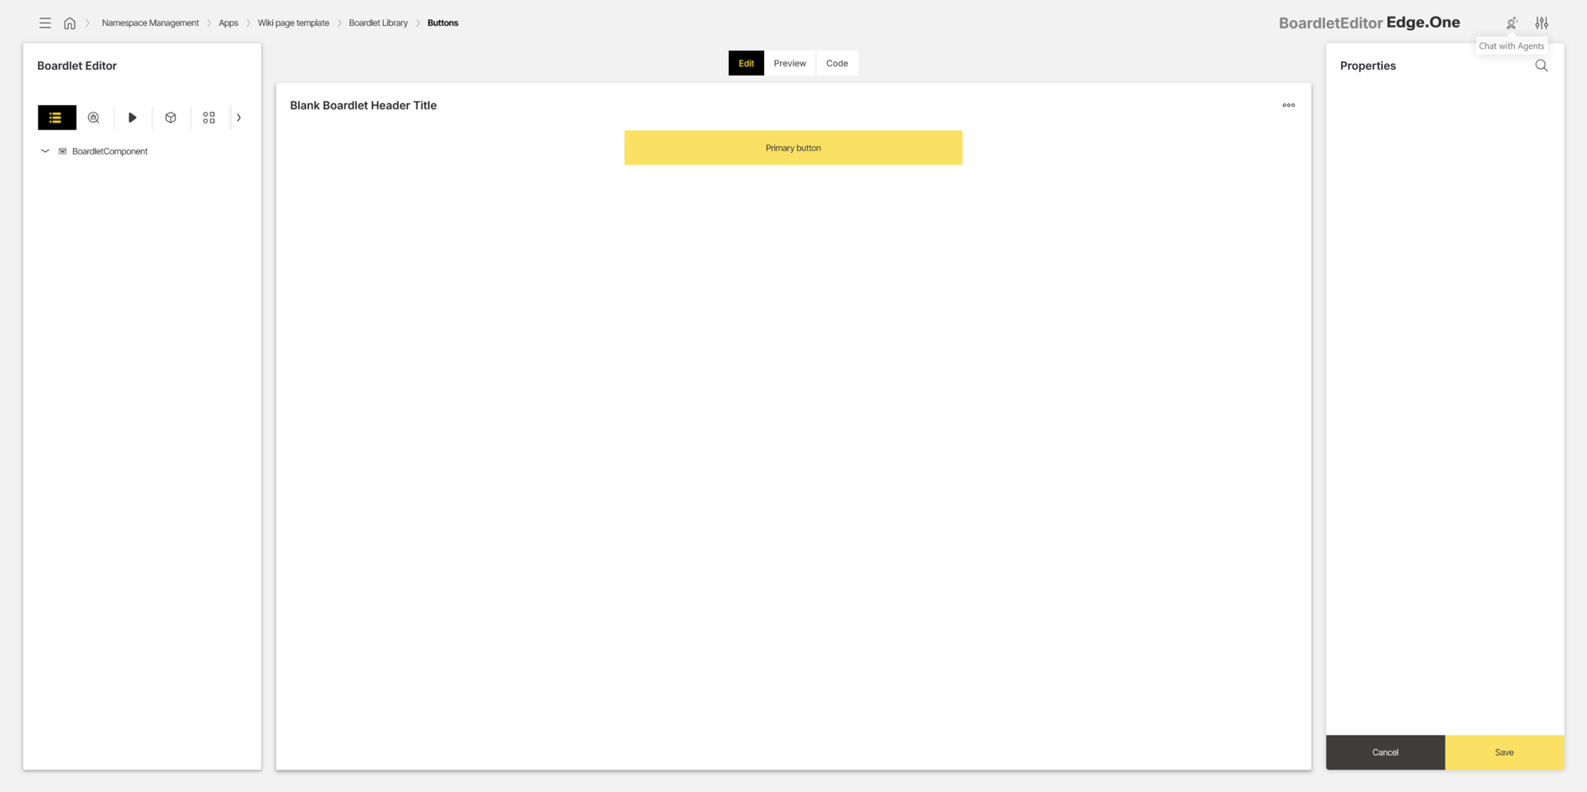The width and height of the screenshot is (1587, 792).
Task: Select Blank Boardlet Header Title text
Action: (363, 105)
